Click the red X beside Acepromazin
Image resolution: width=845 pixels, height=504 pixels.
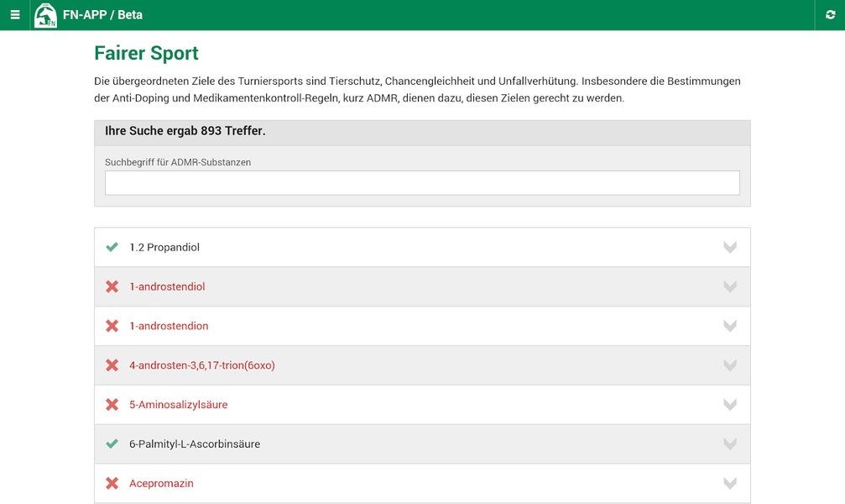click(112, 484)
